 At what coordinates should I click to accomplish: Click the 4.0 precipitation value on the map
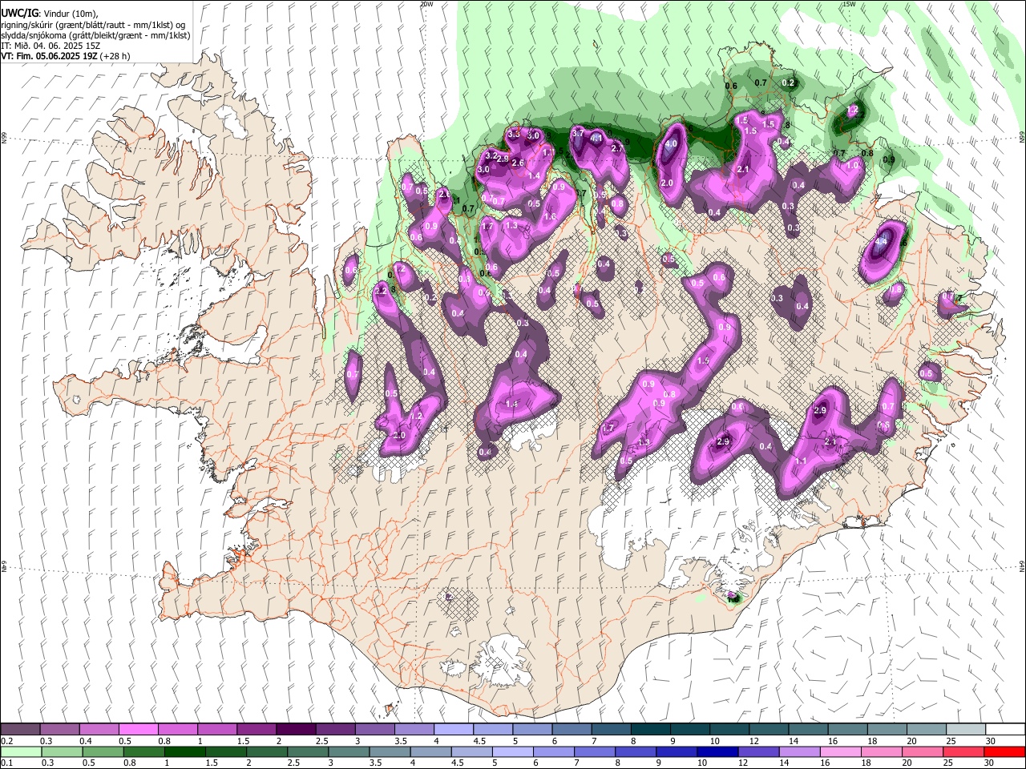click(x=672, y=144)
